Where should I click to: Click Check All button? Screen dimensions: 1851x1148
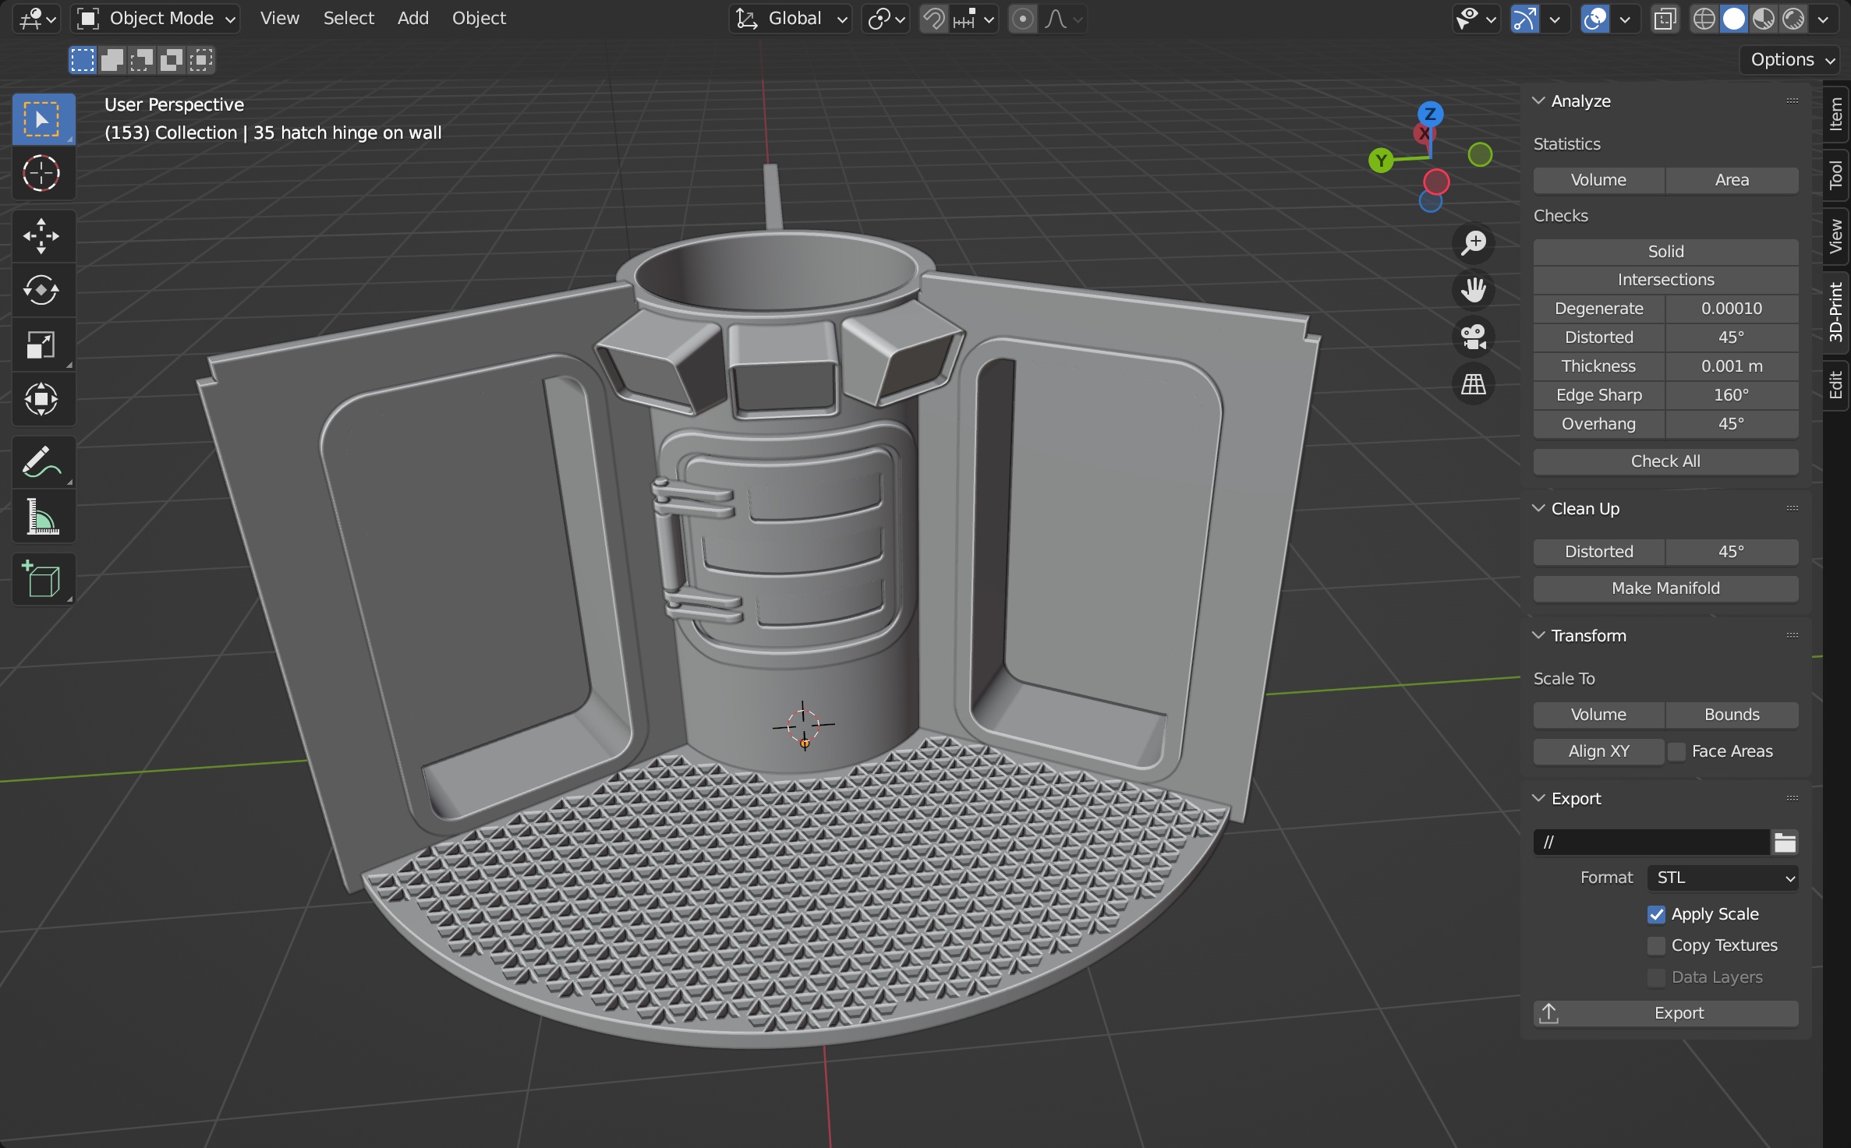click(x=1665, y=461)
